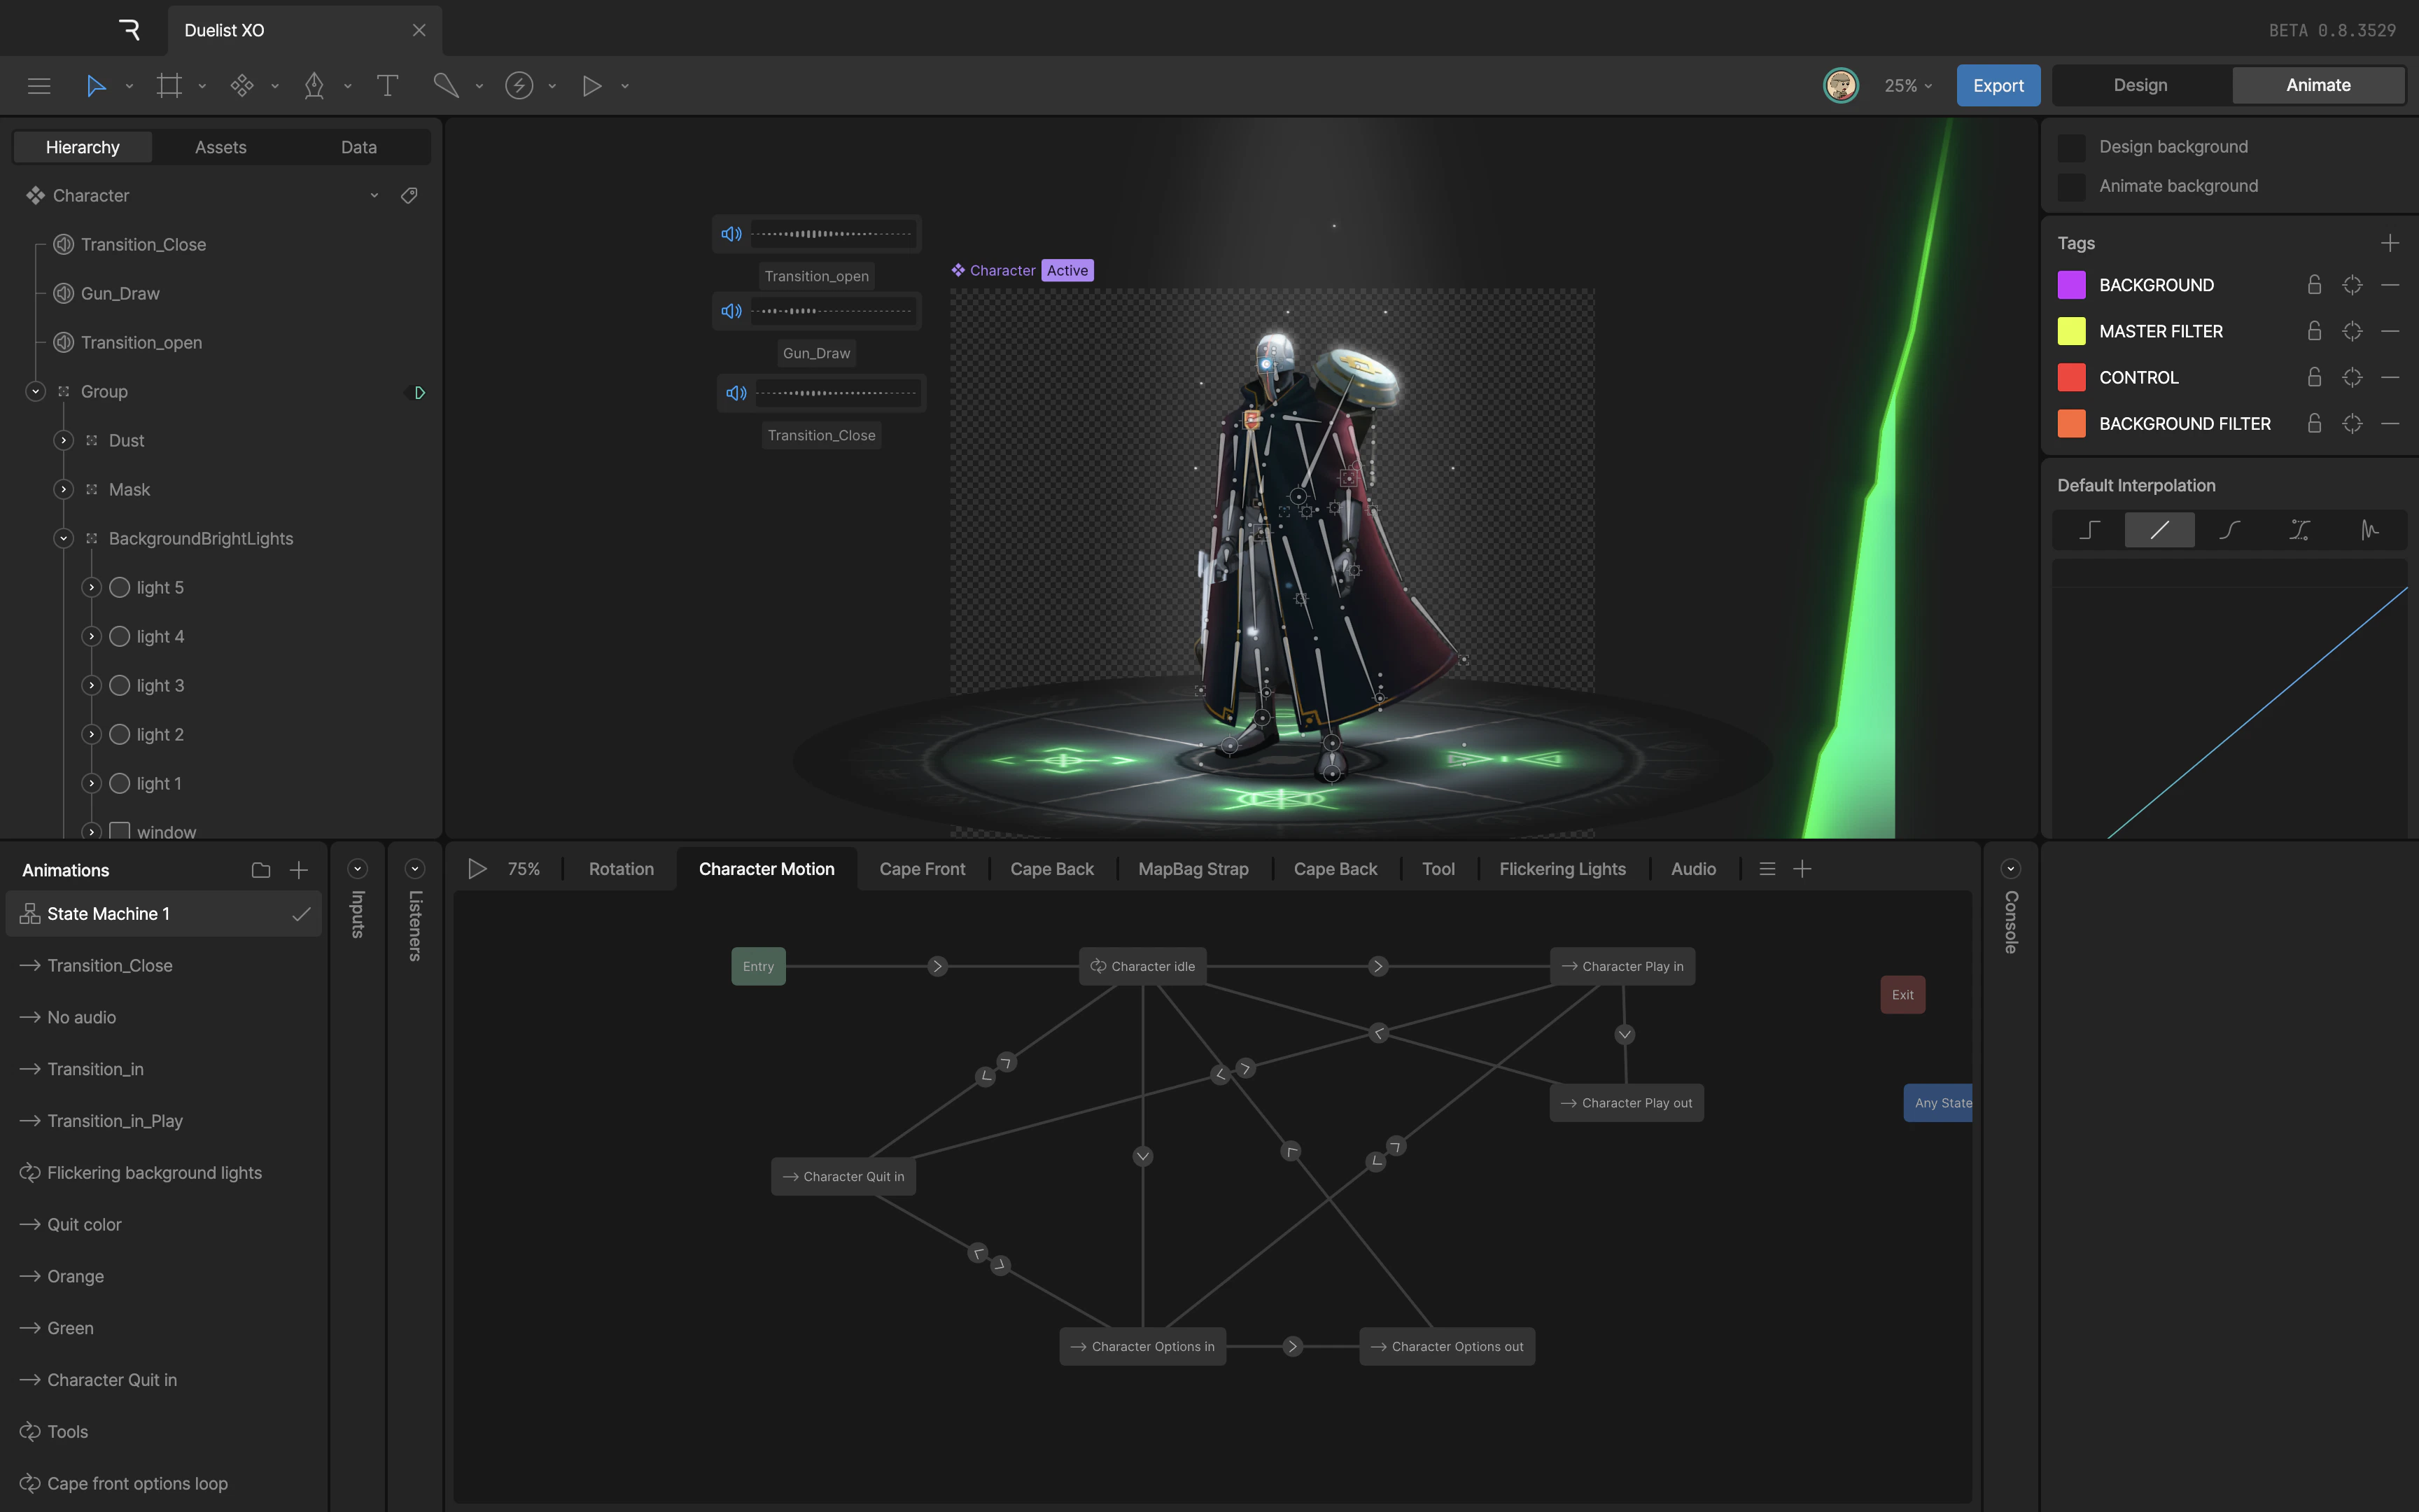Select the Character Play out state node
The height and width of the screenshot is (1512, 2419).
[x=1627, y=1103]
